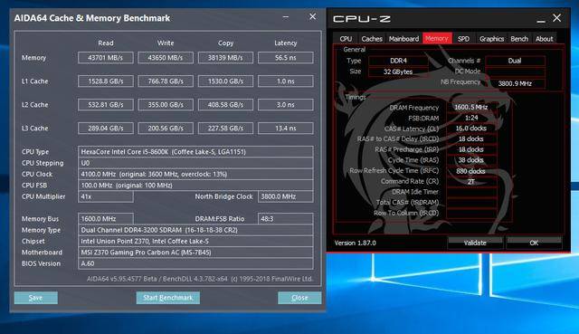579x334 pixels.
Task: Click the OK button in CPU-Z
Action: [x=534, y=243]
